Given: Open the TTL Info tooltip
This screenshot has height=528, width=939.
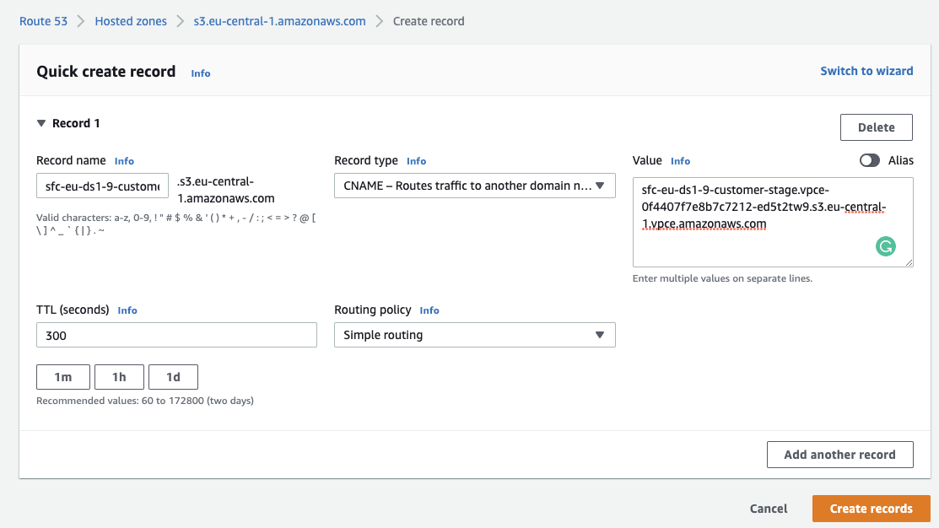Looking at the screenshot, I should pos(127,310).
